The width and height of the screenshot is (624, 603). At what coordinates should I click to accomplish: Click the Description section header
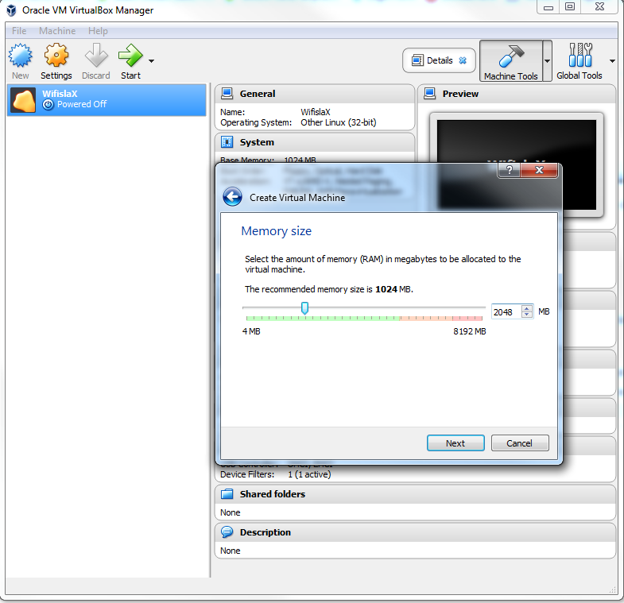coord(415,532)
